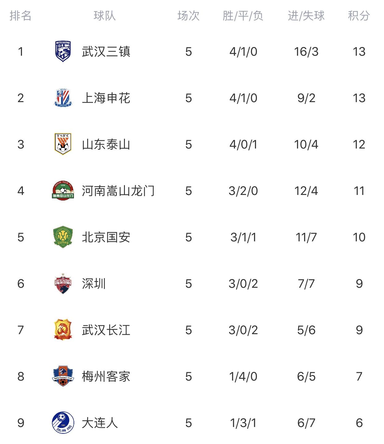Click the Dalian Pro club badge
Image resolution: width=384 pixels, height=444 pixels.
coord(63,423)
